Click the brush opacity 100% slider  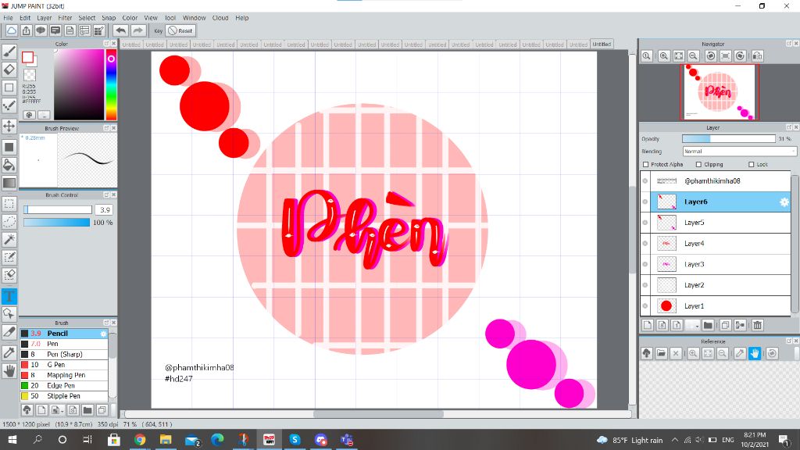pyautogui.click(x=56, y=223)
